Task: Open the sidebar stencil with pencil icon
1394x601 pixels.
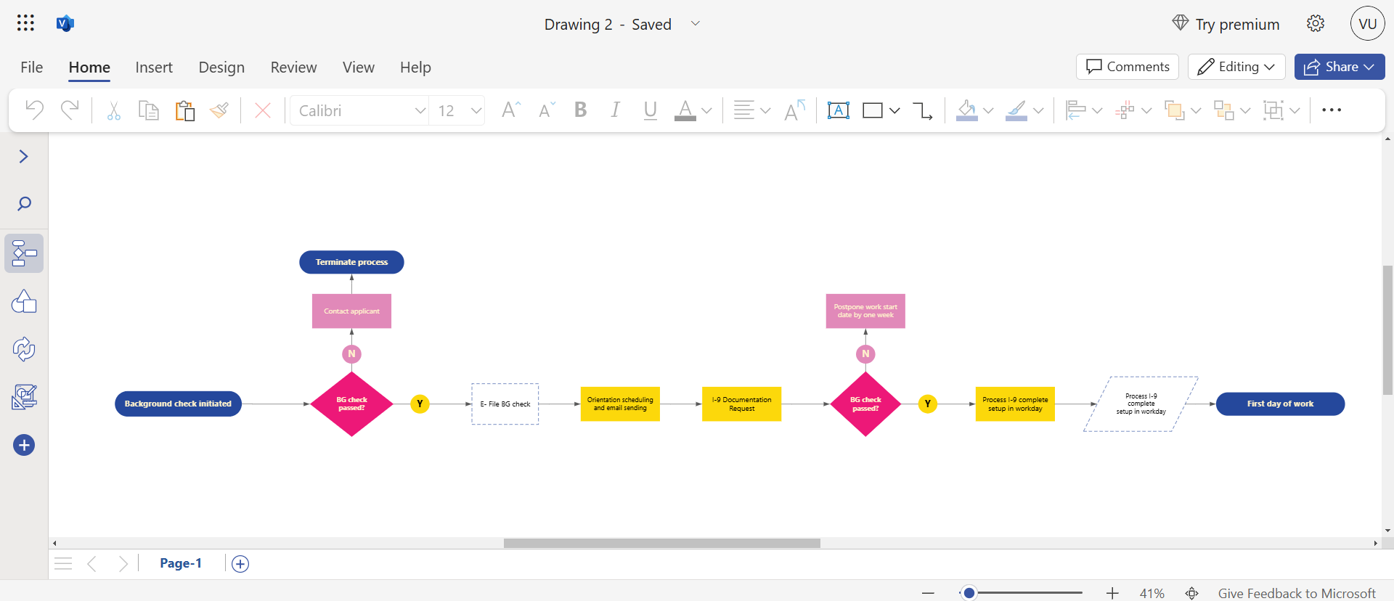Action: coord(24,397)
